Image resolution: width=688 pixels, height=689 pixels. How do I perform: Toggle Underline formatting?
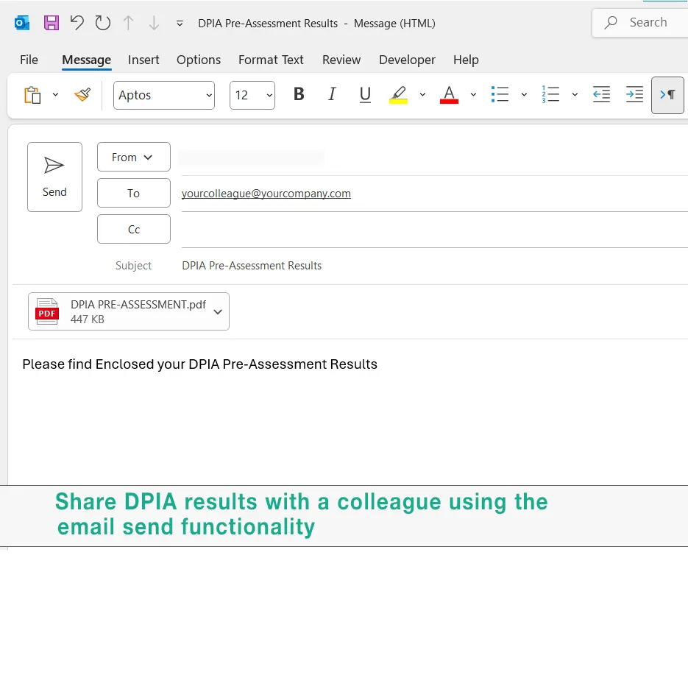(365, 94)
